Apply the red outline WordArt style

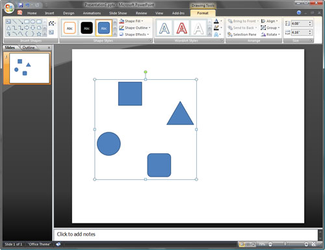pos(181,28)
